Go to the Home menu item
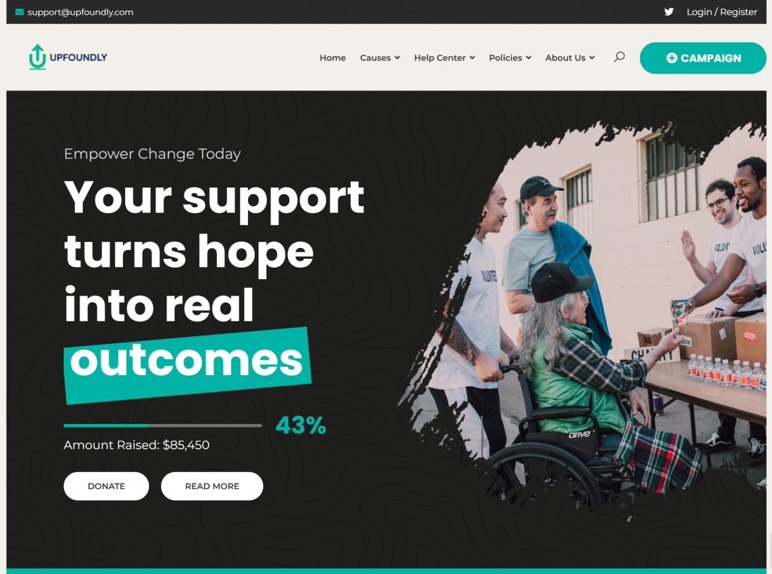The image size is (772, 574). [x=332, y=58]
